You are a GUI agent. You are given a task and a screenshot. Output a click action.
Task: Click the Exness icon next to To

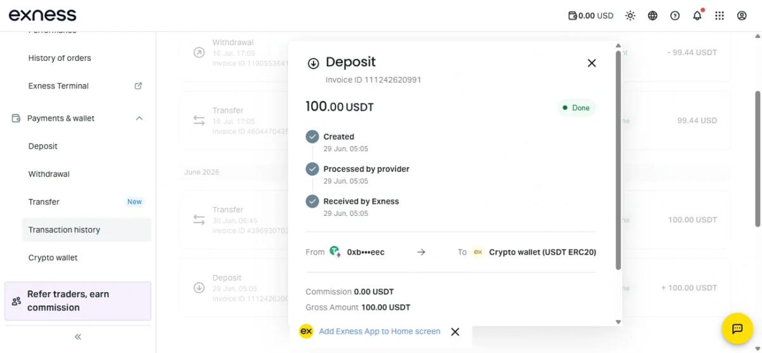coord(478,252)
